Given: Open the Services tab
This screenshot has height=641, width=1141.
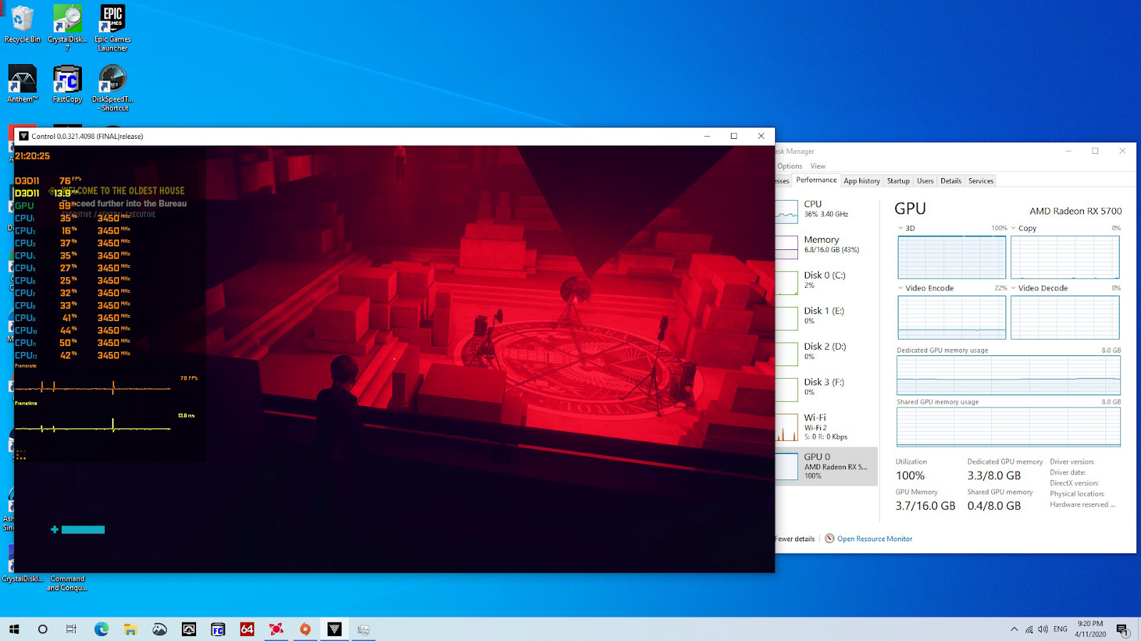Looking at the screenshot, I should [x=981, y=181].
